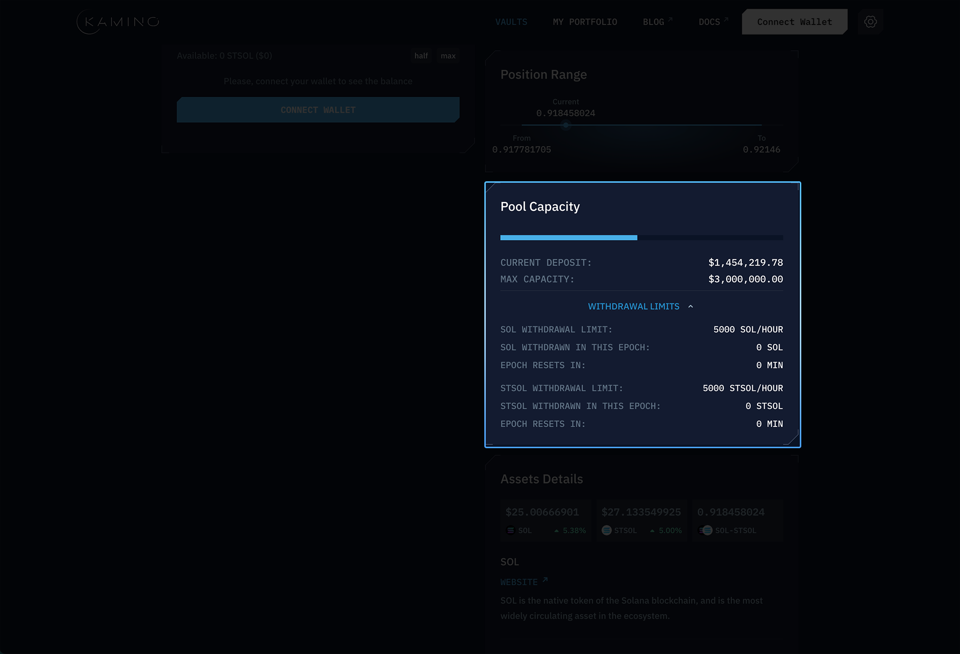The height and width of the screenshot is (654, 960).
Task: Open the Blog link
Action: point(653,22)
